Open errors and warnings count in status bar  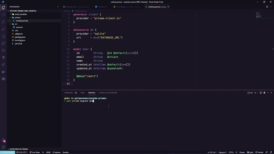[x=22, y=152]
